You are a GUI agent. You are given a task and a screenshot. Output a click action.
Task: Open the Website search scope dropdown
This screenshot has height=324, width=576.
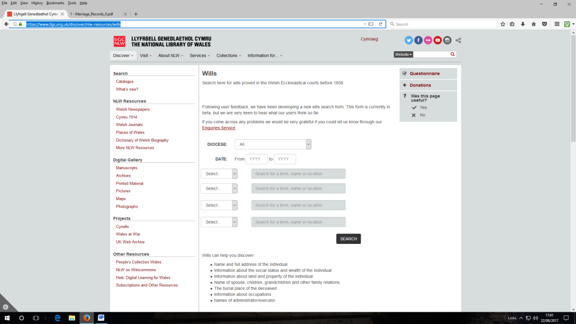pos(403,54)
